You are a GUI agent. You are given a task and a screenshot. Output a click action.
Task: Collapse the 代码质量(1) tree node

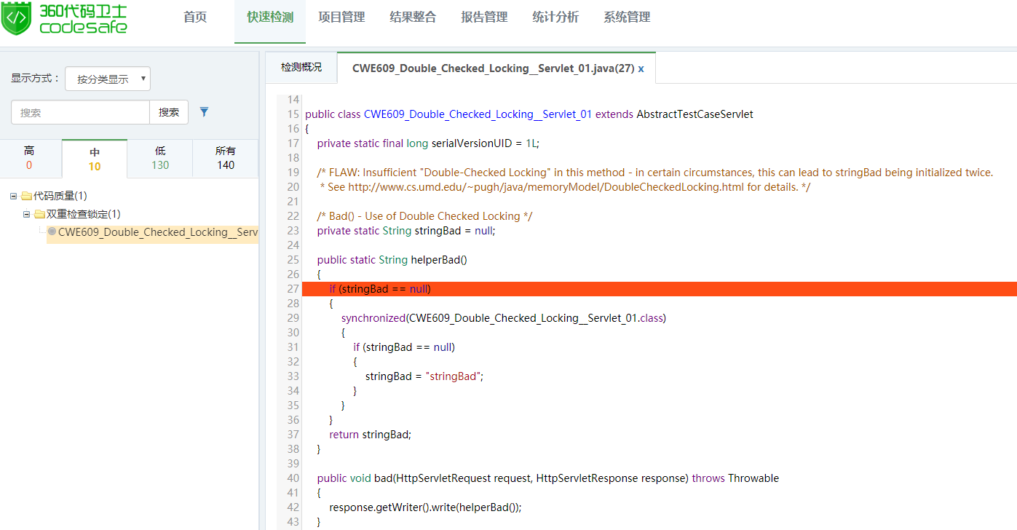coord(14,196)
